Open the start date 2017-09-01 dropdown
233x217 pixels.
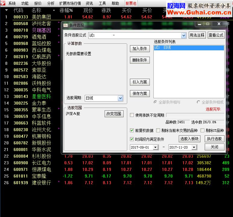[x=156, y=147]
